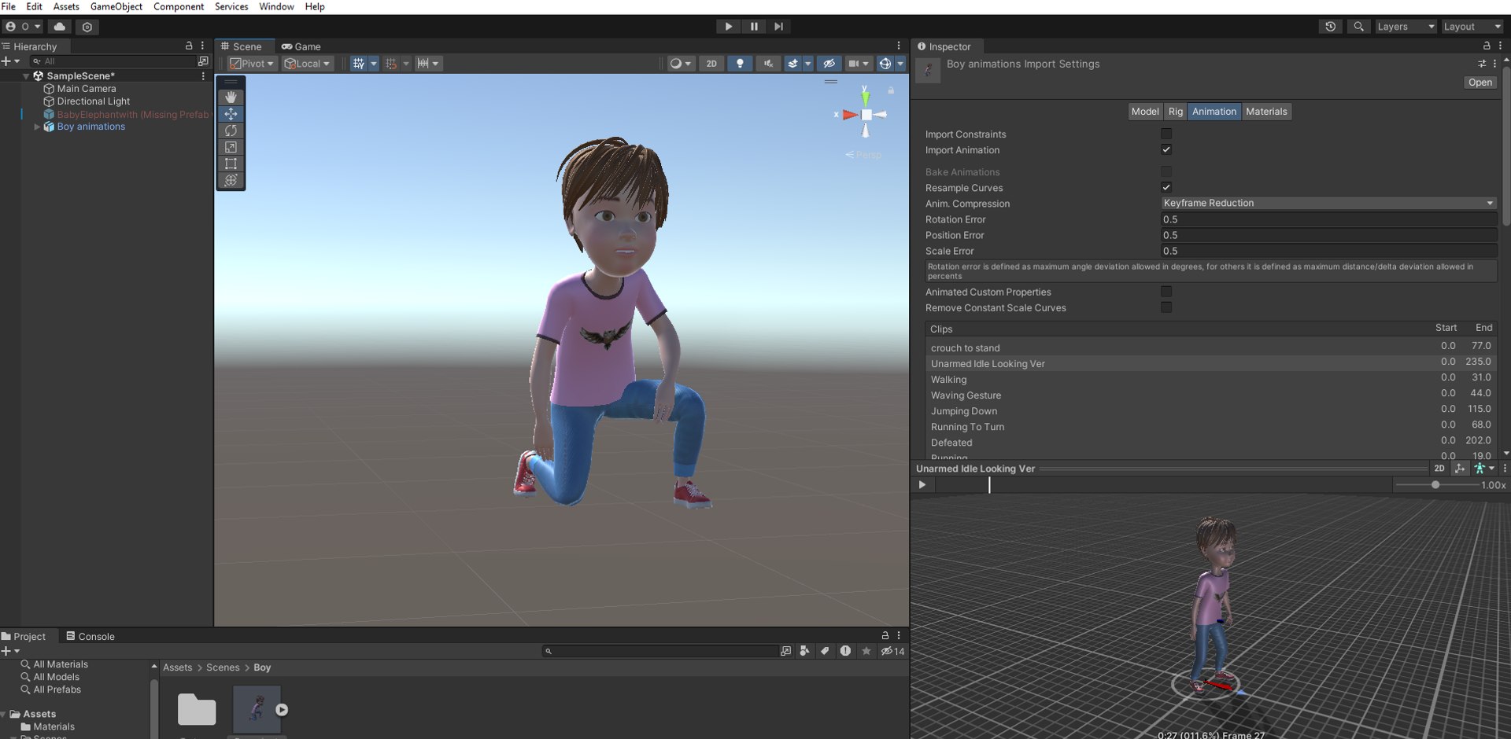This screenshot has height=739, width=1511.
Task: Toggle Scene effects (skybox/fx) icon
Action: click(x=793, y=64)
